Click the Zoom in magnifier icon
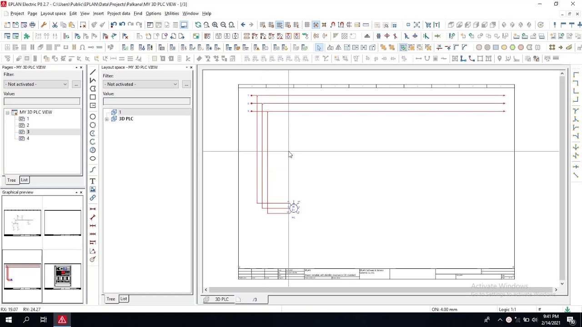This screenshot has width=582, height=327. click(215, 25)
